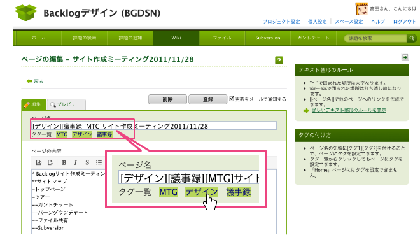
Task: Open the green question mark help icon
Action: (279, 61)
